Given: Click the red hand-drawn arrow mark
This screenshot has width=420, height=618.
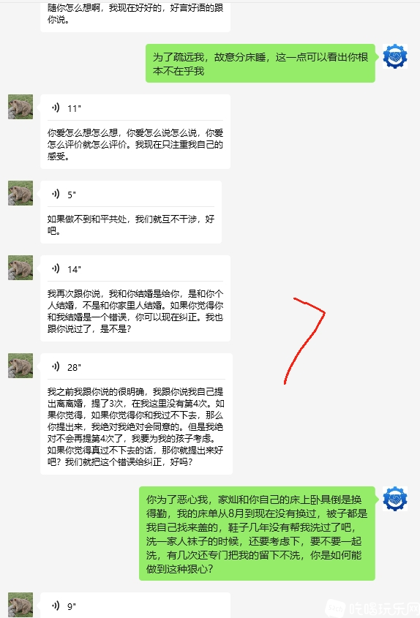Looking at the screenshot, I should (x=304, y=341).
